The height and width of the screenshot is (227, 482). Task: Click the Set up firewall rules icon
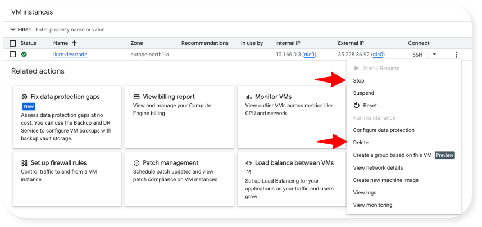(24, 163)
